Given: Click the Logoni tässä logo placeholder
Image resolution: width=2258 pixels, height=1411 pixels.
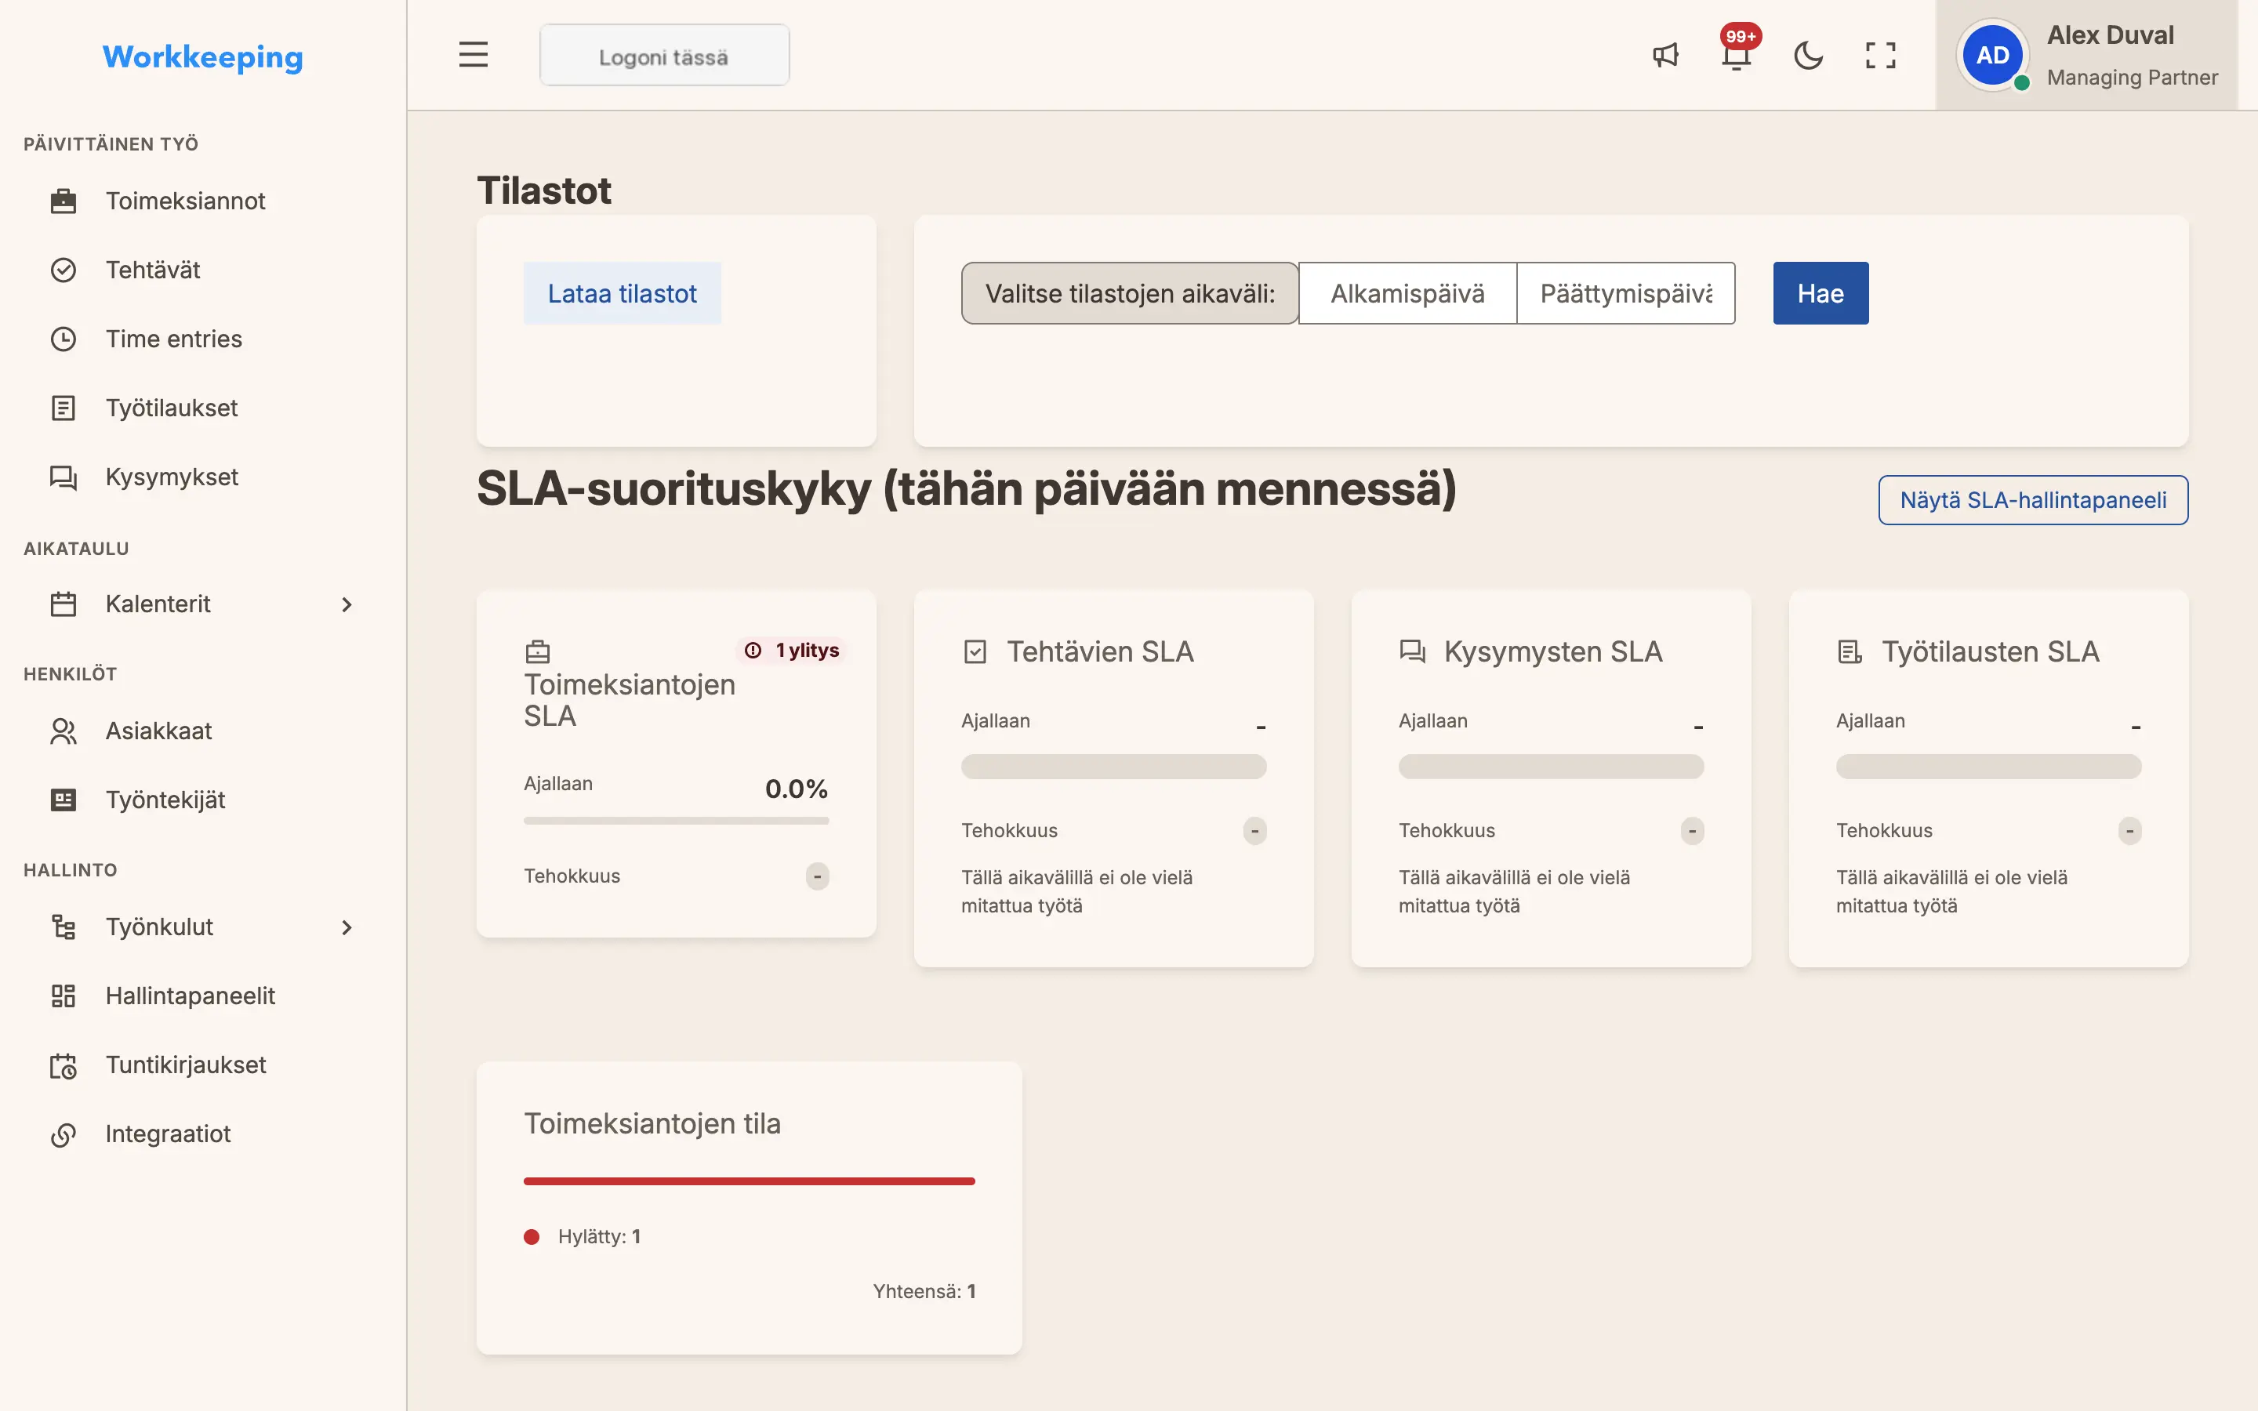Looking at the screenshot, I should point(664,55).
